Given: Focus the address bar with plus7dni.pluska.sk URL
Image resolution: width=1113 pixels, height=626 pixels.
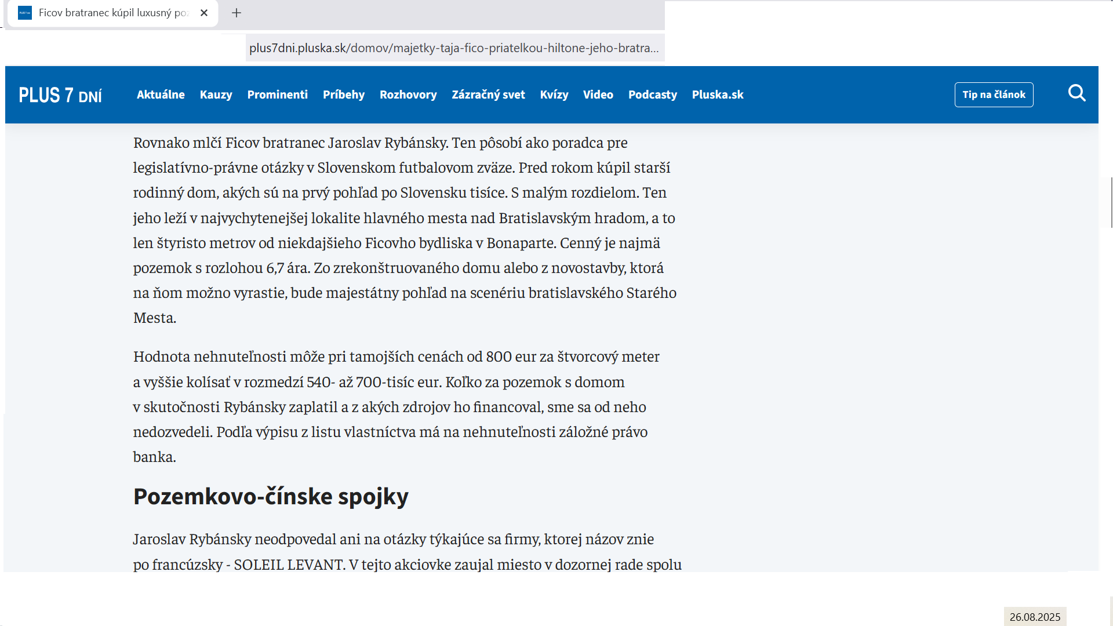Looking at the screenshot, I should (454, 48).
